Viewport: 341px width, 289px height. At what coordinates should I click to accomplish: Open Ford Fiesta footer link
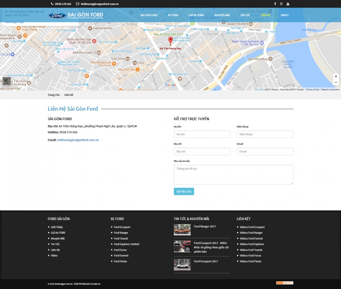[120, 261]
